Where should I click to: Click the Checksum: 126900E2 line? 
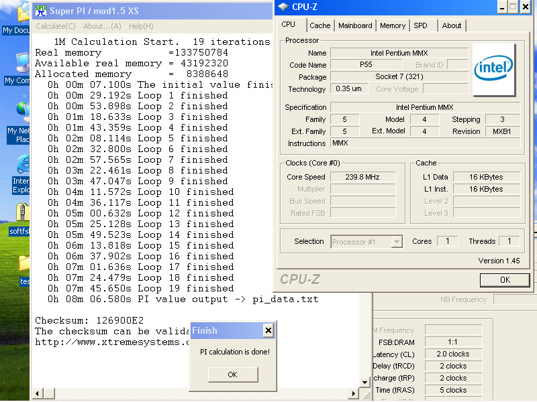tap(89, 321)
